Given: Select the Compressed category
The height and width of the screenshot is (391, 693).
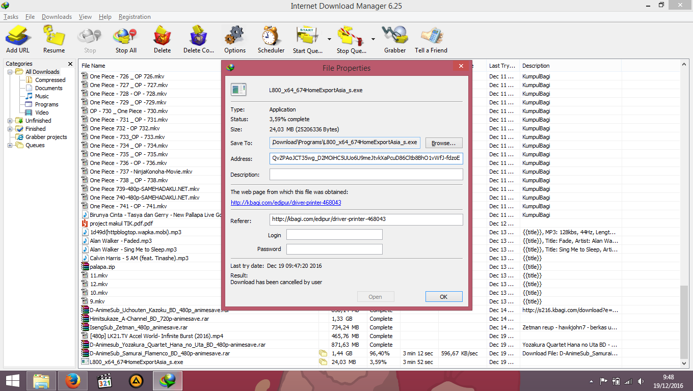Looking at the screenshot, I should pyautogui.click(x=50, y=80).
